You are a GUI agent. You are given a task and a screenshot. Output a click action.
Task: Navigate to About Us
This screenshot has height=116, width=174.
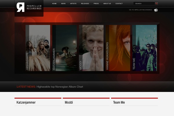pyautogui.click(x=107, y=3)
